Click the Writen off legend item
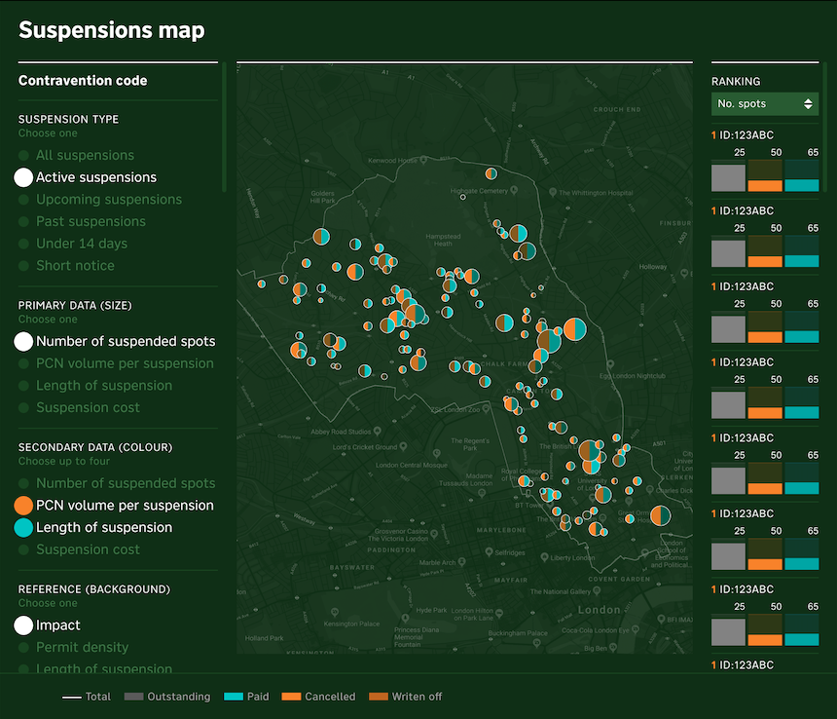 [x=405, y=697]
